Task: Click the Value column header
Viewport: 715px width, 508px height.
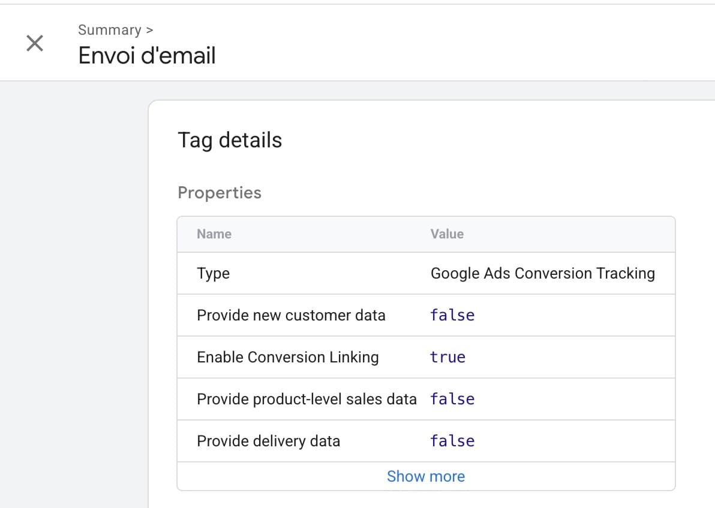Action: [x=447, y=234]
